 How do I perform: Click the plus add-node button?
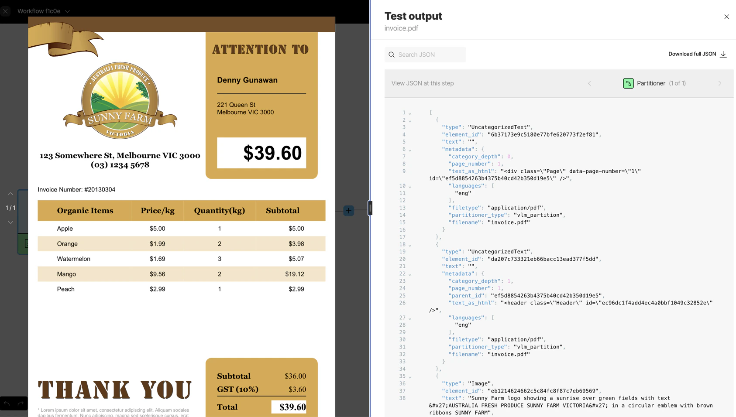[348, 211]
